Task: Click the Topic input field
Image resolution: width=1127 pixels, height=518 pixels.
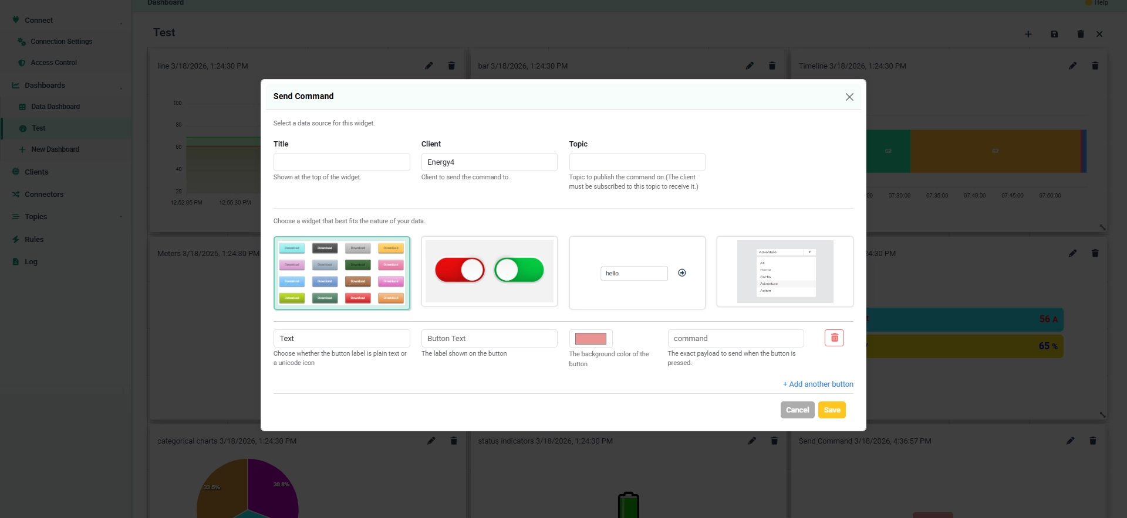Action: coord(637,162)
